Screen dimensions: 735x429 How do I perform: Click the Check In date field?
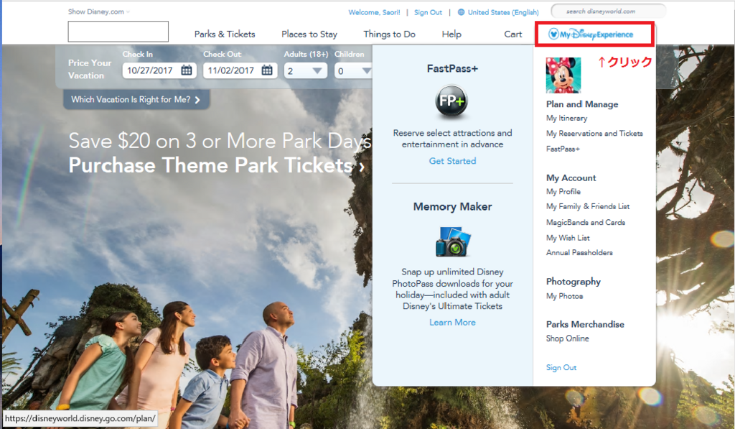[159, 71]
